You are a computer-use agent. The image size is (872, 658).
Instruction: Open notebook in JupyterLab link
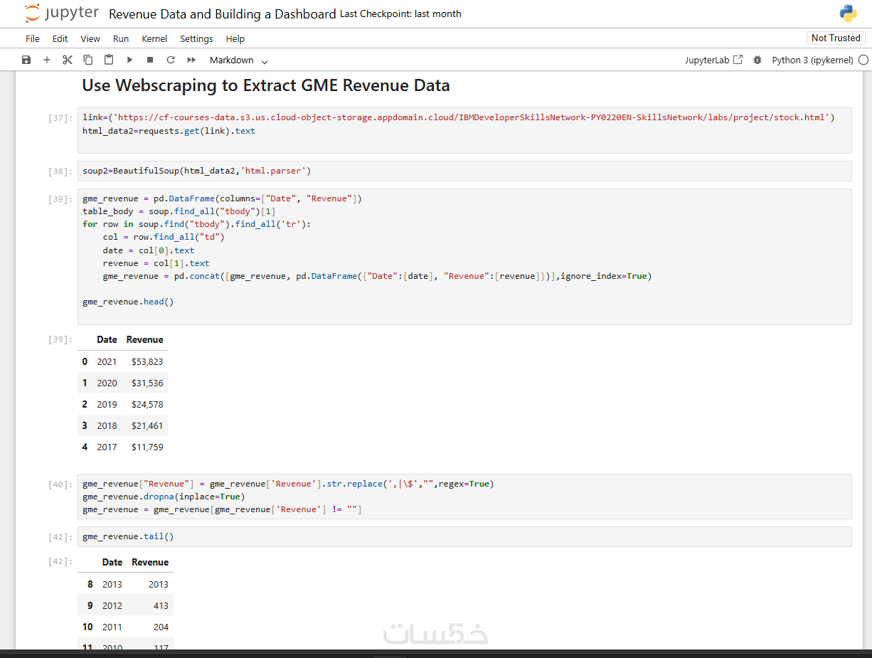coord(713,60)
